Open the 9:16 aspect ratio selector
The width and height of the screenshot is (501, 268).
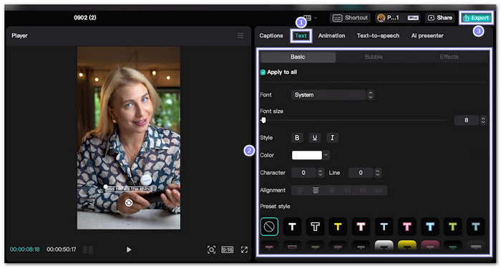point(227,250)
